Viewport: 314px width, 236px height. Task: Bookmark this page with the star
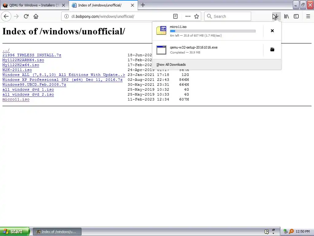click(197, 16)
